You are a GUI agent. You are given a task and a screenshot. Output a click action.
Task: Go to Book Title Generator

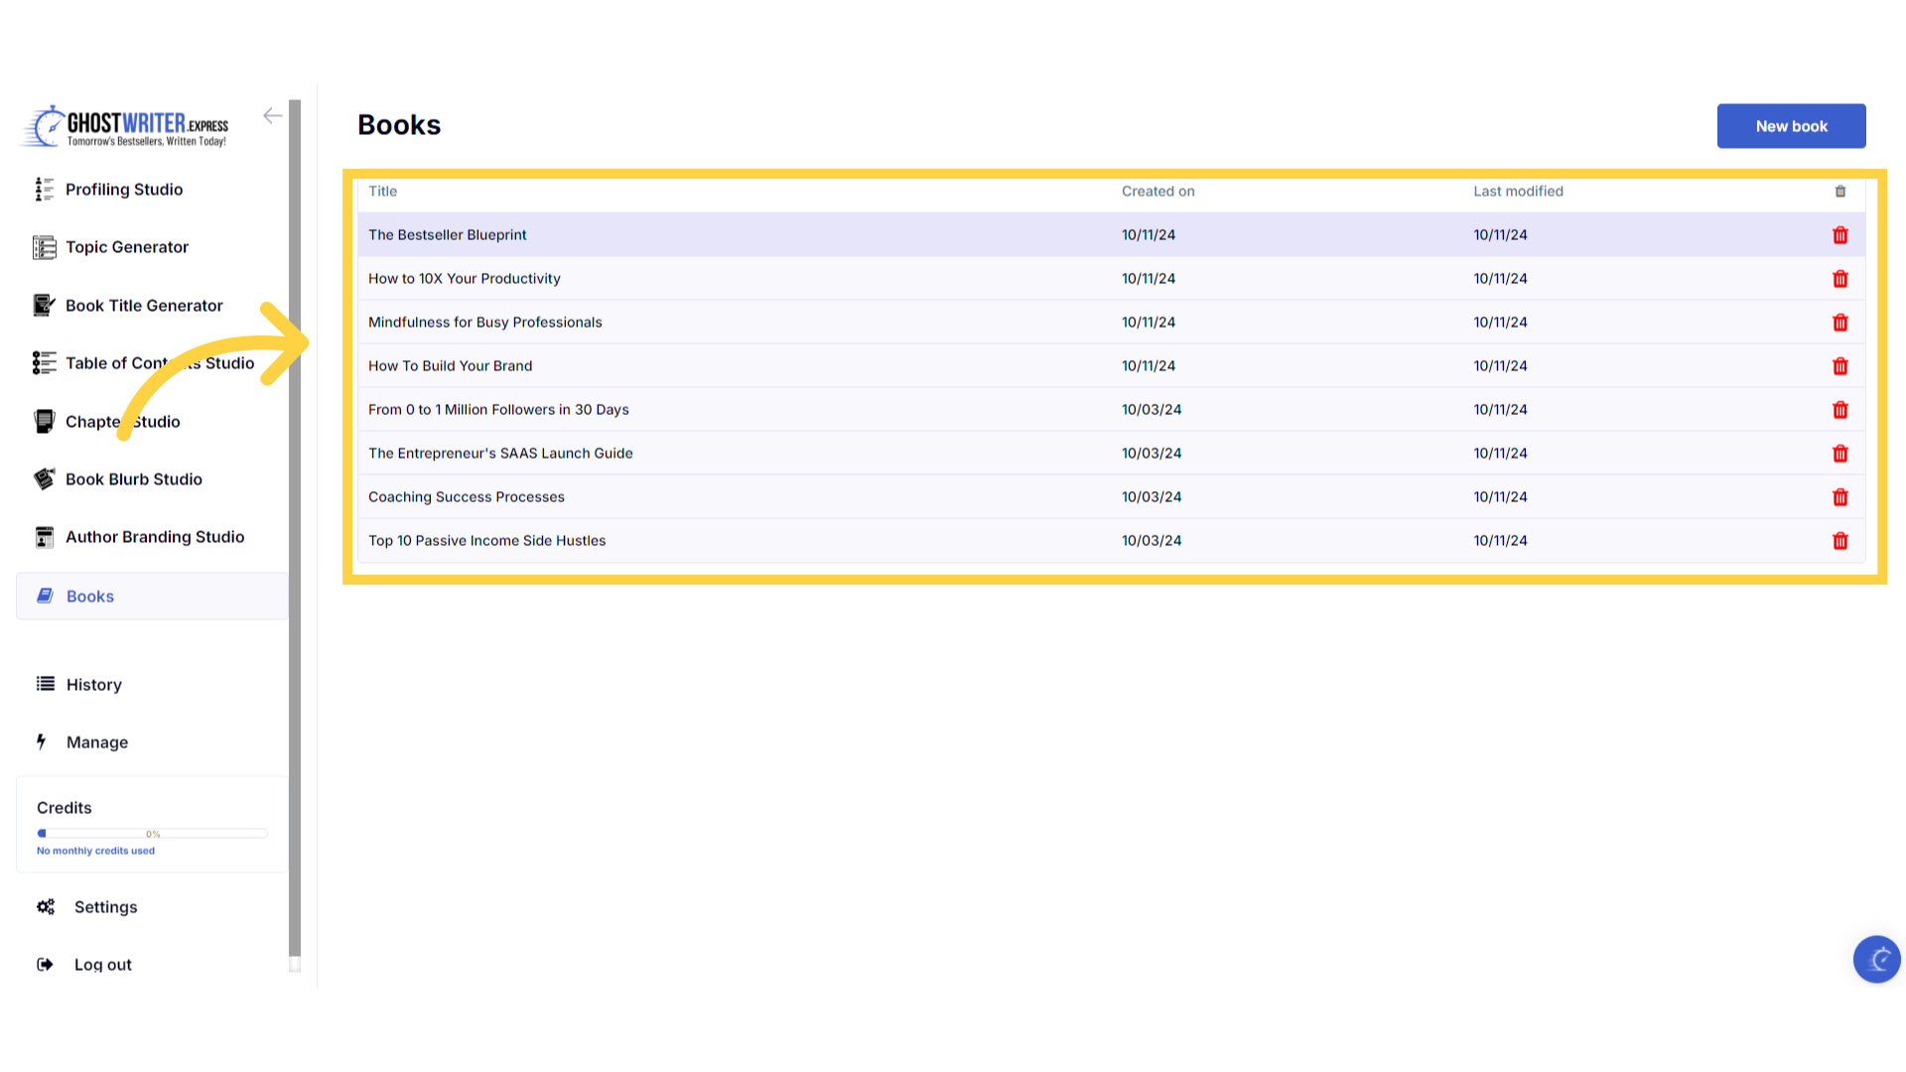(144, 306)
